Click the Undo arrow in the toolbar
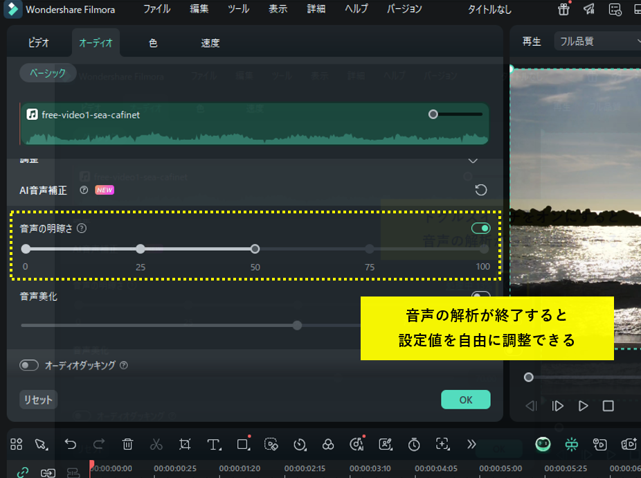 tap(69, 445)
